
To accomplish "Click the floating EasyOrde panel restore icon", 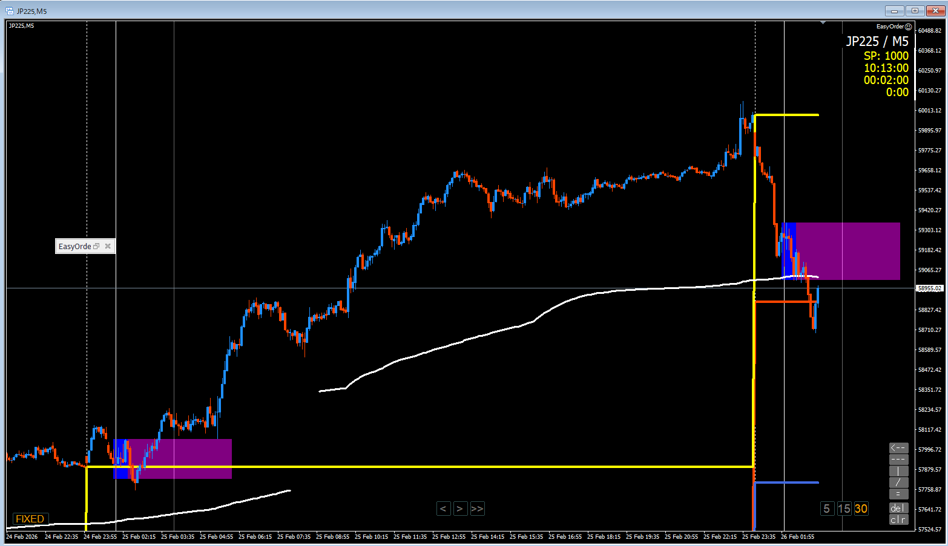I will [96, 246].
